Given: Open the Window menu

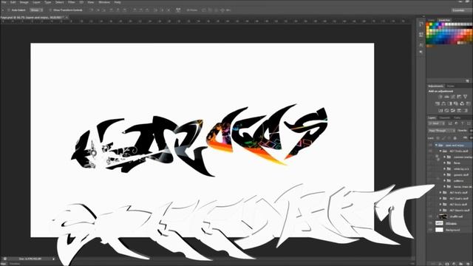Looking at the screenshot, I should (x=104, y=2).
